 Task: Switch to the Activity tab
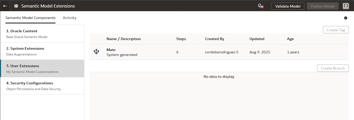pos(70,18)
